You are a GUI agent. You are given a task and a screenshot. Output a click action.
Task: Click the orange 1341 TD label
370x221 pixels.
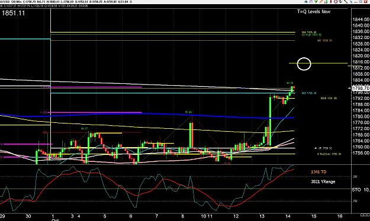[318, 172]
